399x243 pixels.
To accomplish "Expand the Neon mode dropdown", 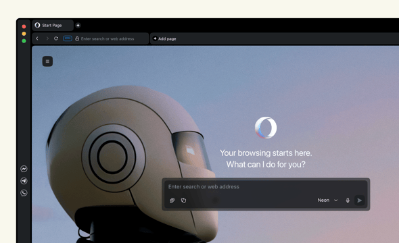I will 327,200.
